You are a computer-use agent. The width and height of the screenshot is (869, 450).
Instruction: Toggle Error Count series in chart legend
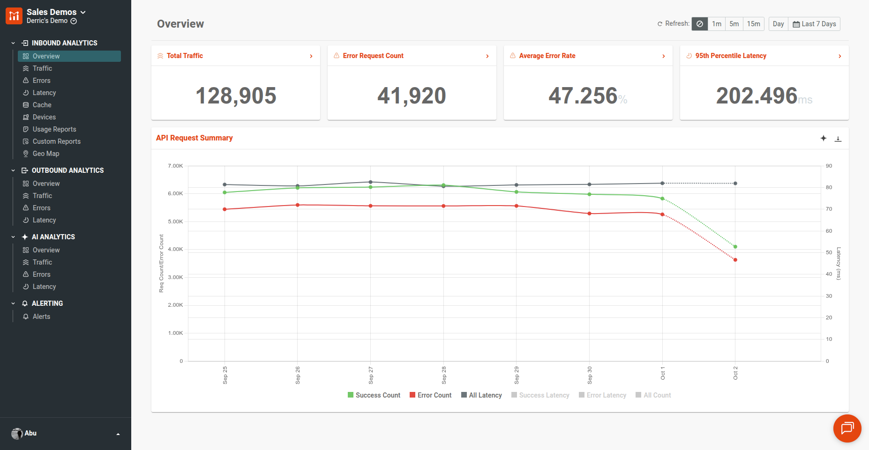[x=430, y=395]
